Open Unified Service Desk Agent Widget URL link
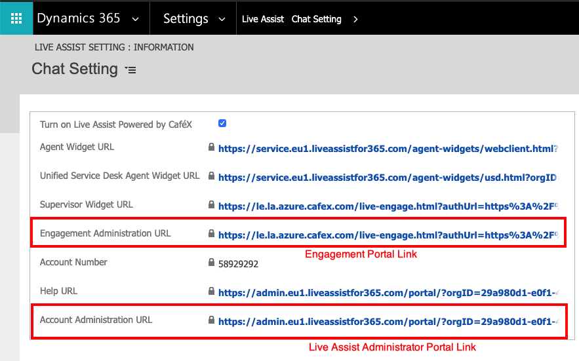 [x=388, y=178]
